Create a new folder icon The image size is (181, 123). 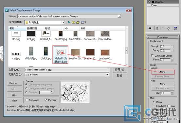coord(78,22)
